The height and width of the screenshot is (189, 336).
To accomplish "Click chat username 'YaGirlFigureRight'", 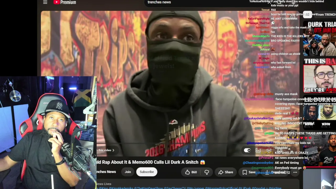I will click(x=259, y=19).
